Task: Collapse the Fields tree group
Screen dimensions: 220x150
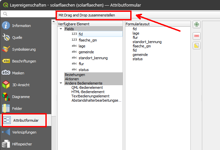Action: click(x=61, y=29)
